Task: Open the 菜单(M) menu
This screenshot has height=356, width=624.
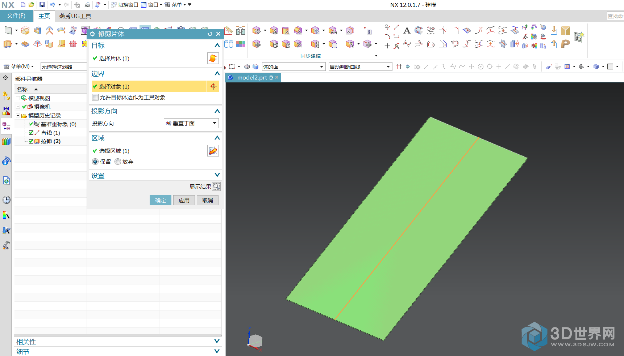Action: 19,67
